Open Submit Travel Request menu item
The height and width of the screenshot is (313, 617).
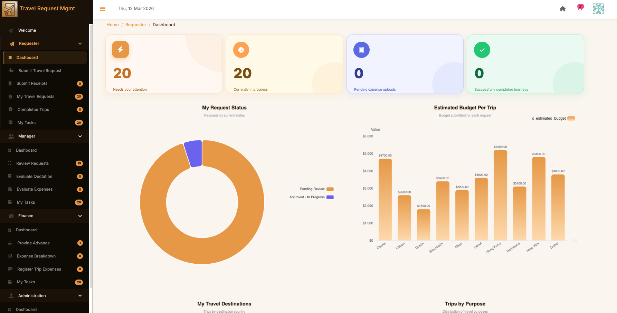(x=40, y=71)
